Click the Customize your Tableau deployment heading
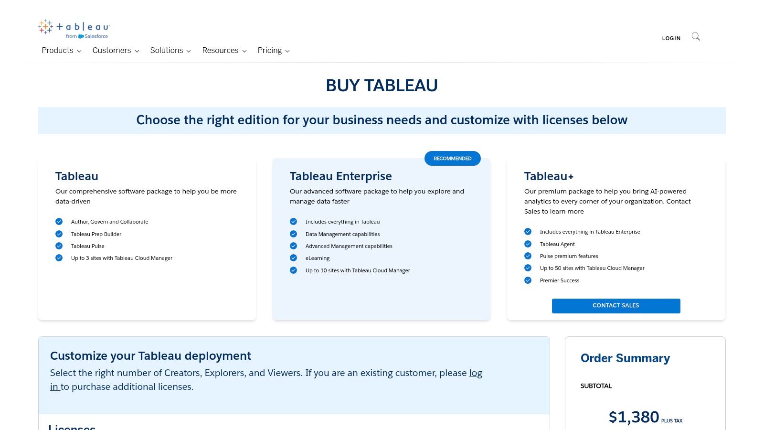Viewport: 764px width, 430px height. (x=150, y=356)
